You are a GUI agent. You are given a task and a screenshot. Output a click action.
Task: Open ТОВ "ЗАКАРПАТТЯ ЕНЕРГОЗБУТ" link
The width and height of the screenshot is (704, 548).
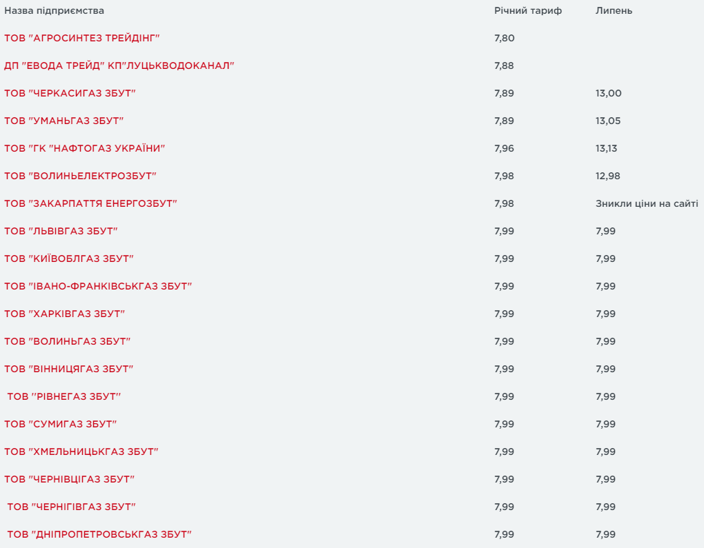90,203
